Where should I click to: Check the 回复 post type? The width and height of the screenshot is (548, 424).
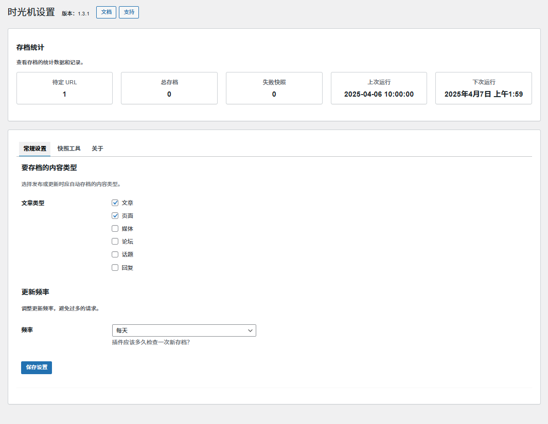115,268
